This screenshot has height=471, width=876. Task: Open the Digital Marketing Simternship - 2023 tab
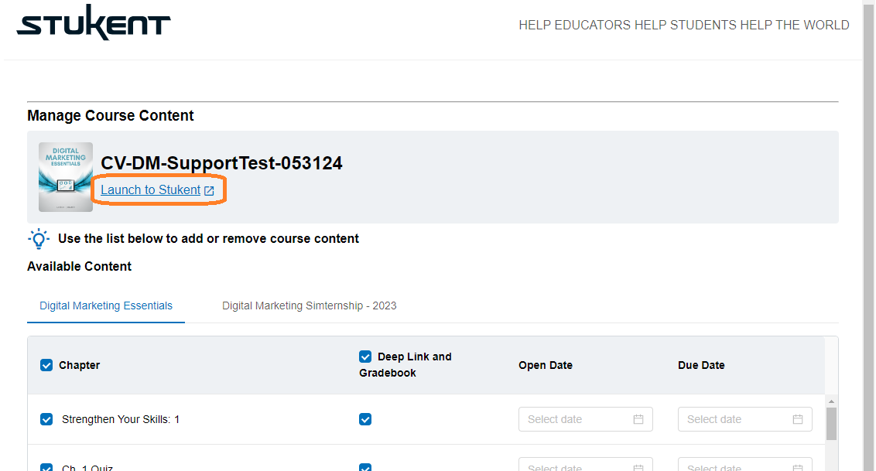pyautogui.click(x=309, y=305)
